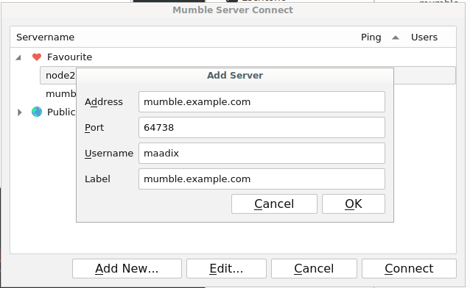Open the Add New... server button

pyautogui.click(x=127, y=269)
